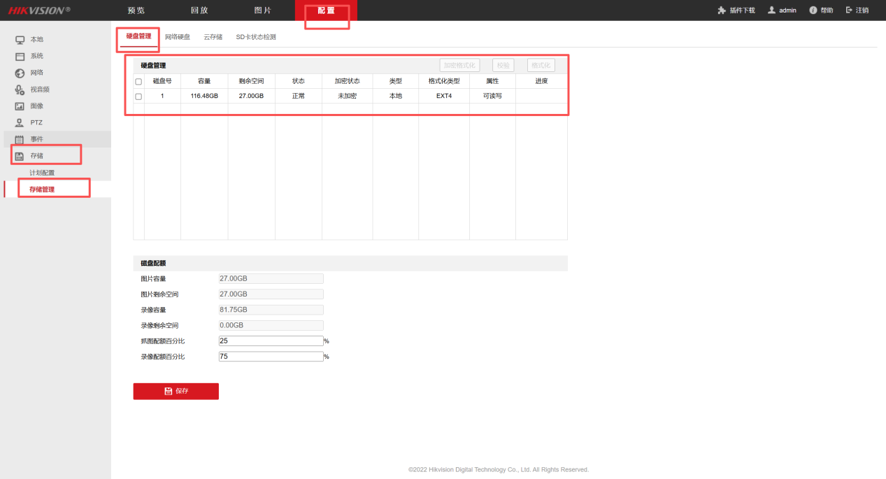886x479 pixels.
Task: Click the PTZ icon in sidebar
Action: coord(20,123)
